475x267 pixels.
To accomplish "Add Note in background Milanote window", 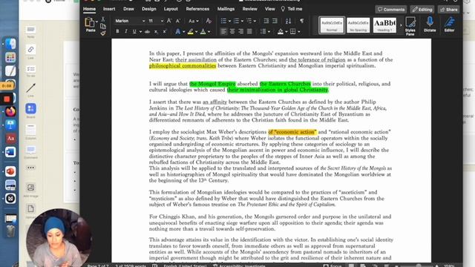I will [x=30, y=31].
